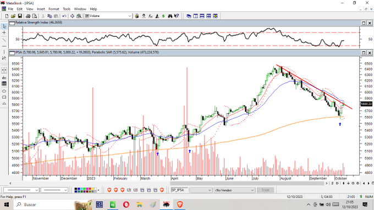The width and height of the screenshot is (374, 210).
Task: Open the Tools menu
Action: (67, 9)
